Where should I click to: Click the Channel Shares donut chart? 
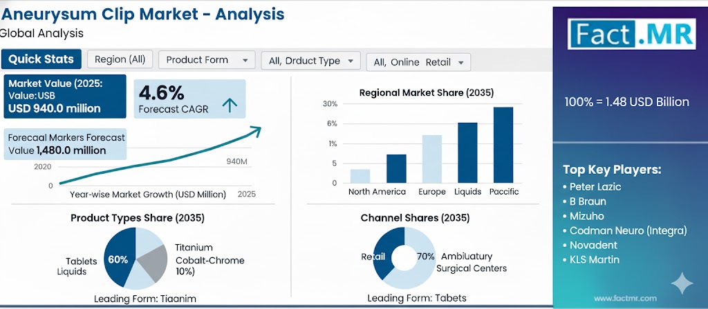(404, 258)
